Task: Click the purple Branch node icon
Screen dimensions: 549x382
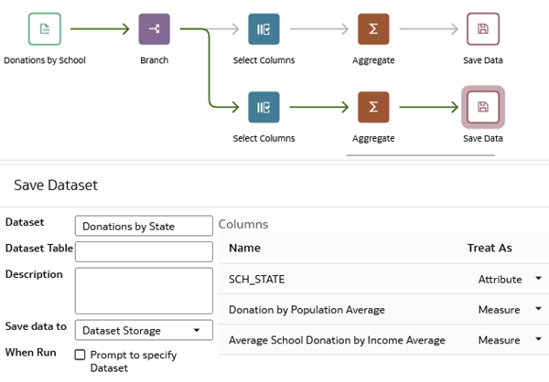Action: coord(154,29)
